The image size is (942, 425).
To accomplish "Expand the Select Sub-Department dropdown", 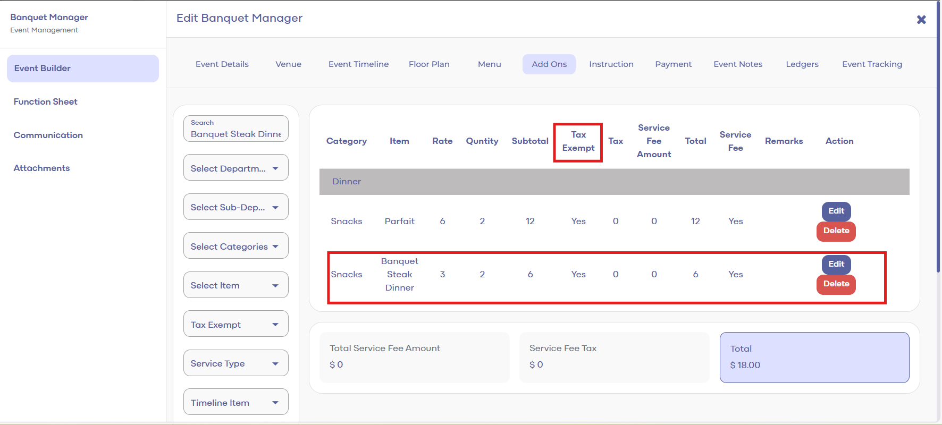I will pyautogui.click(x=235, y=207).
